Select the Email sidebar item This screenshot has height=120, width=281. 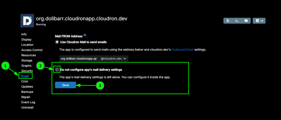(x=25, y=76)
